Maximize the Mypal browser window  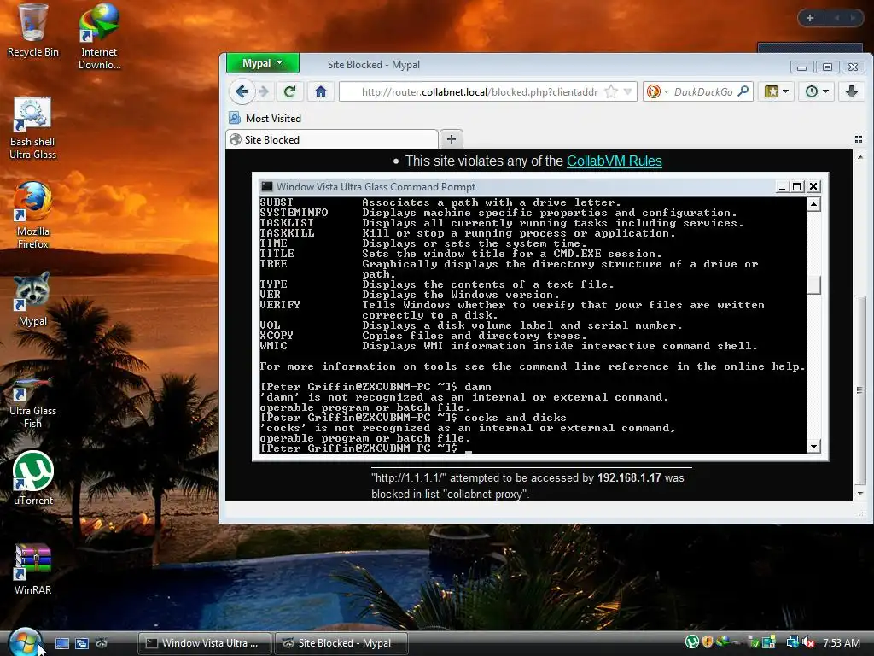pyautogui.click(x=827, y=67)
